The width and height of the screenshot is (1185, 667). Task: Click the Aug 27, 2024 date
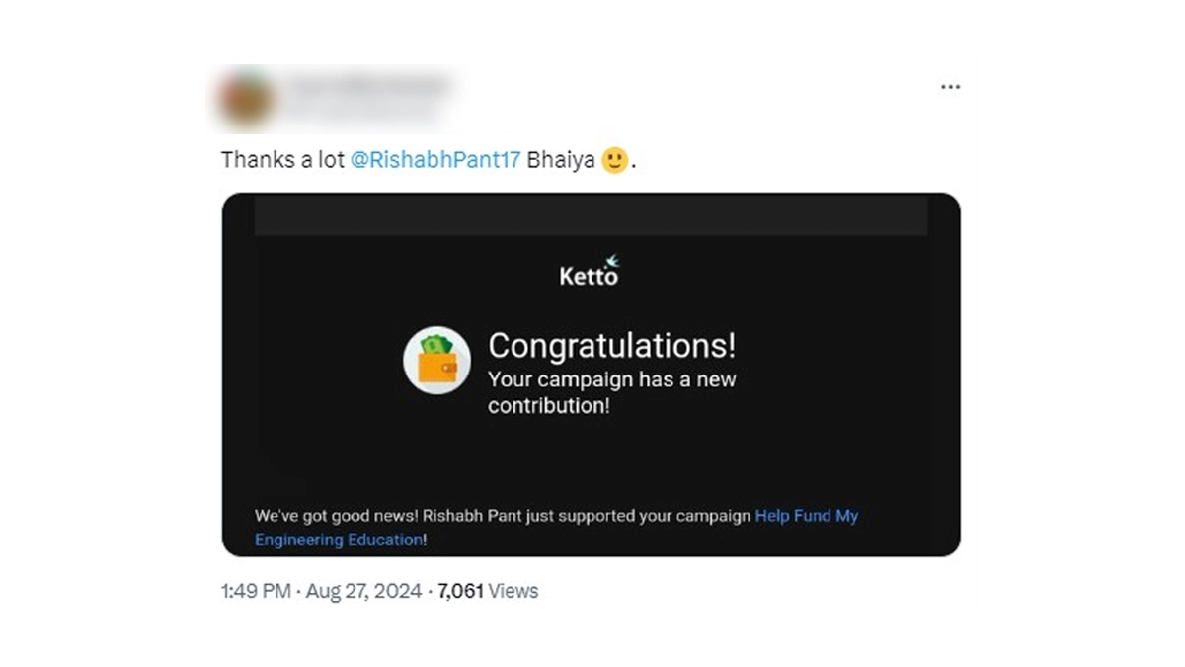point(364,591)
